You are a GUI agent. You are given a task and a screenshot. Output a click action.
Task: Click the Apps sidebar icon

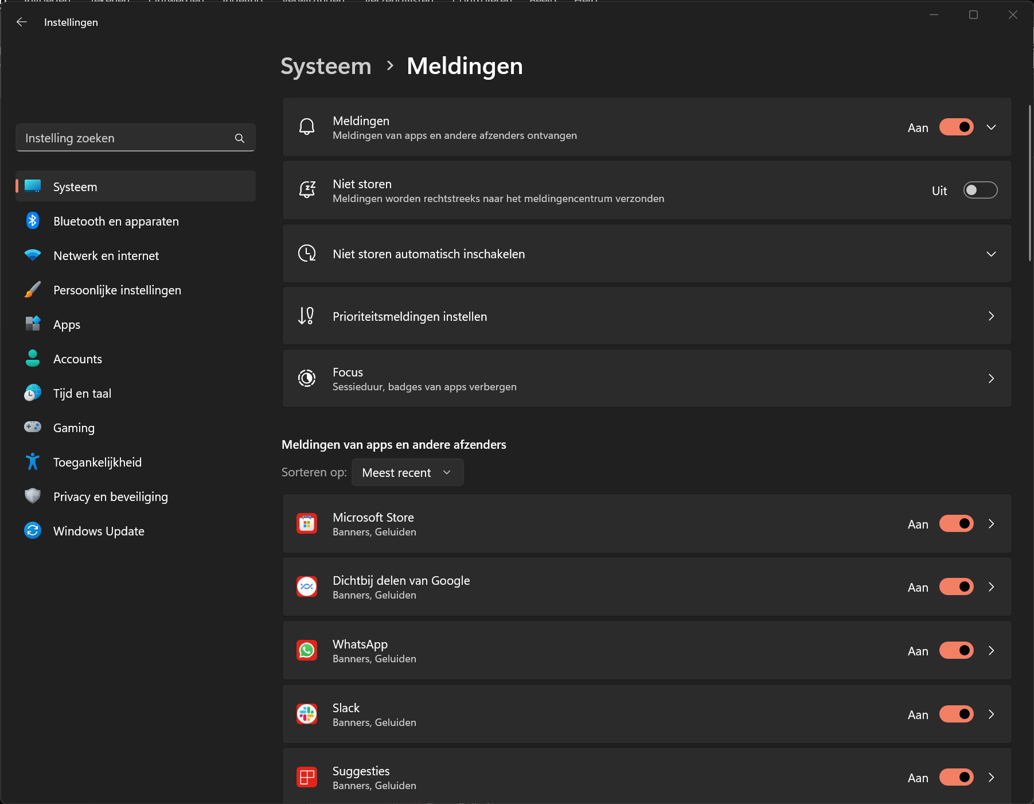point(33,324)
